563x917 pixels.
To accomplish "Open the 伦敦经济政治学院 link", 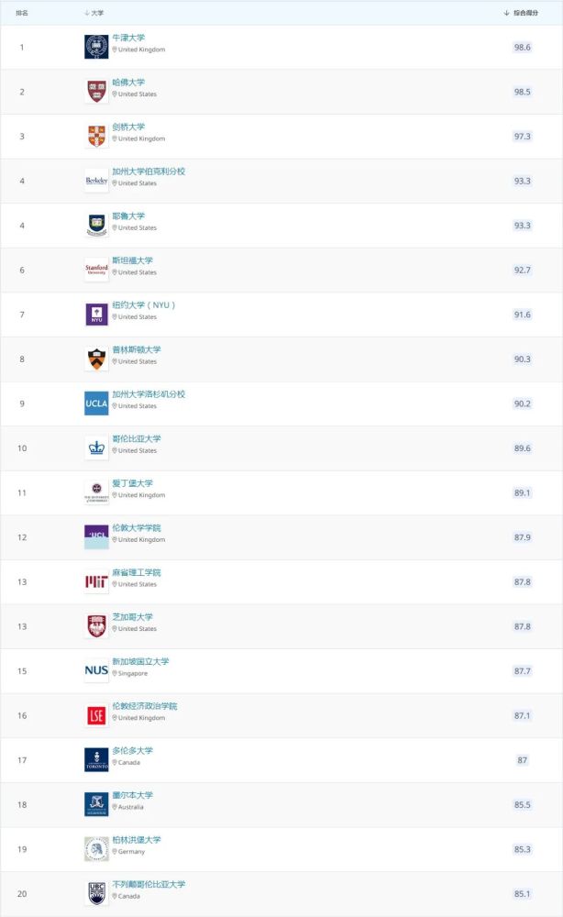I will pyautogui.click(x=145, y=706).
